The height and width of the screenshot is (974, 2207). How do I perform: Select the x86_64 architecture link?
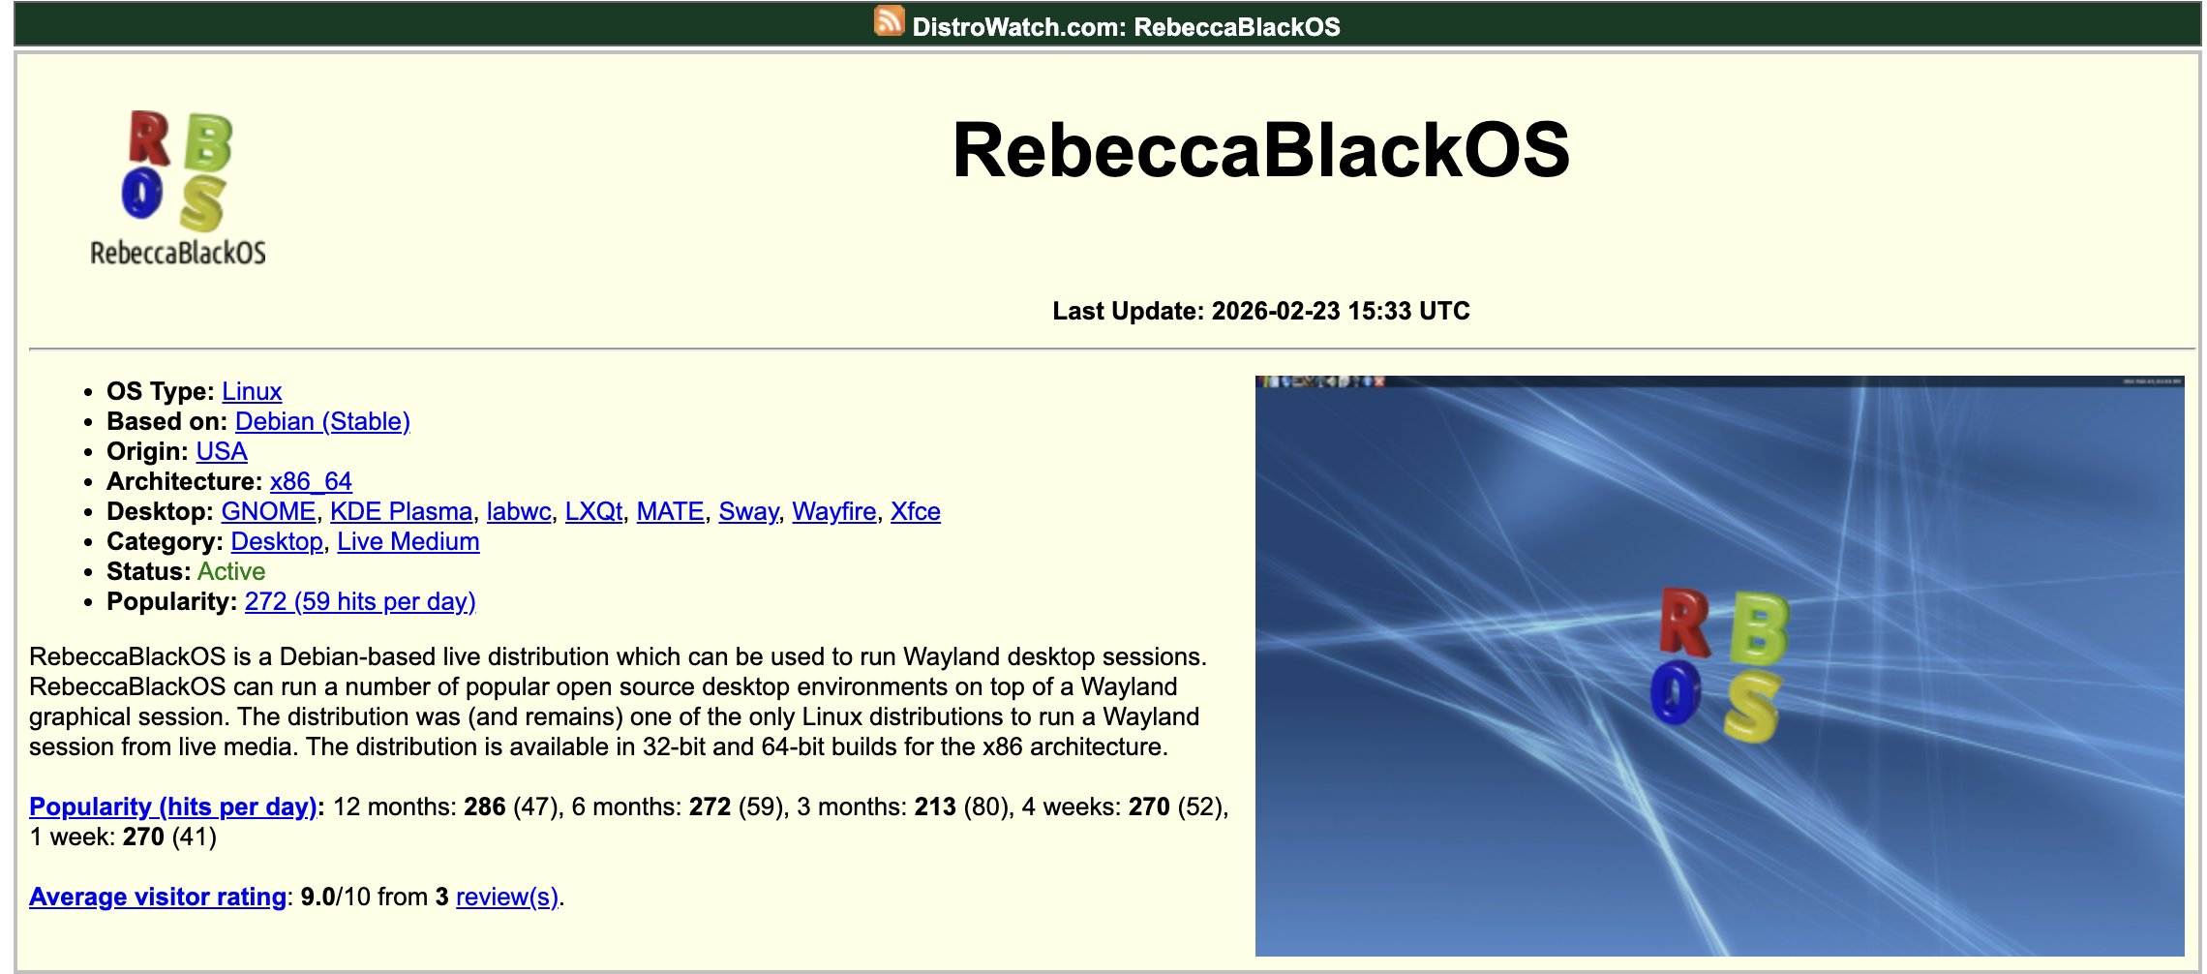pyautogui.click(x=311, y=481)
